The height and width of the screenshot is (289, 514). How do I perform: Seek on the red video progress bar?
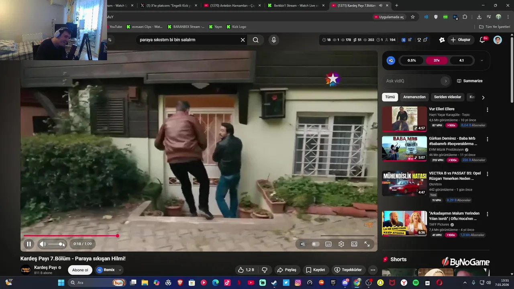[x=199, y=236]
